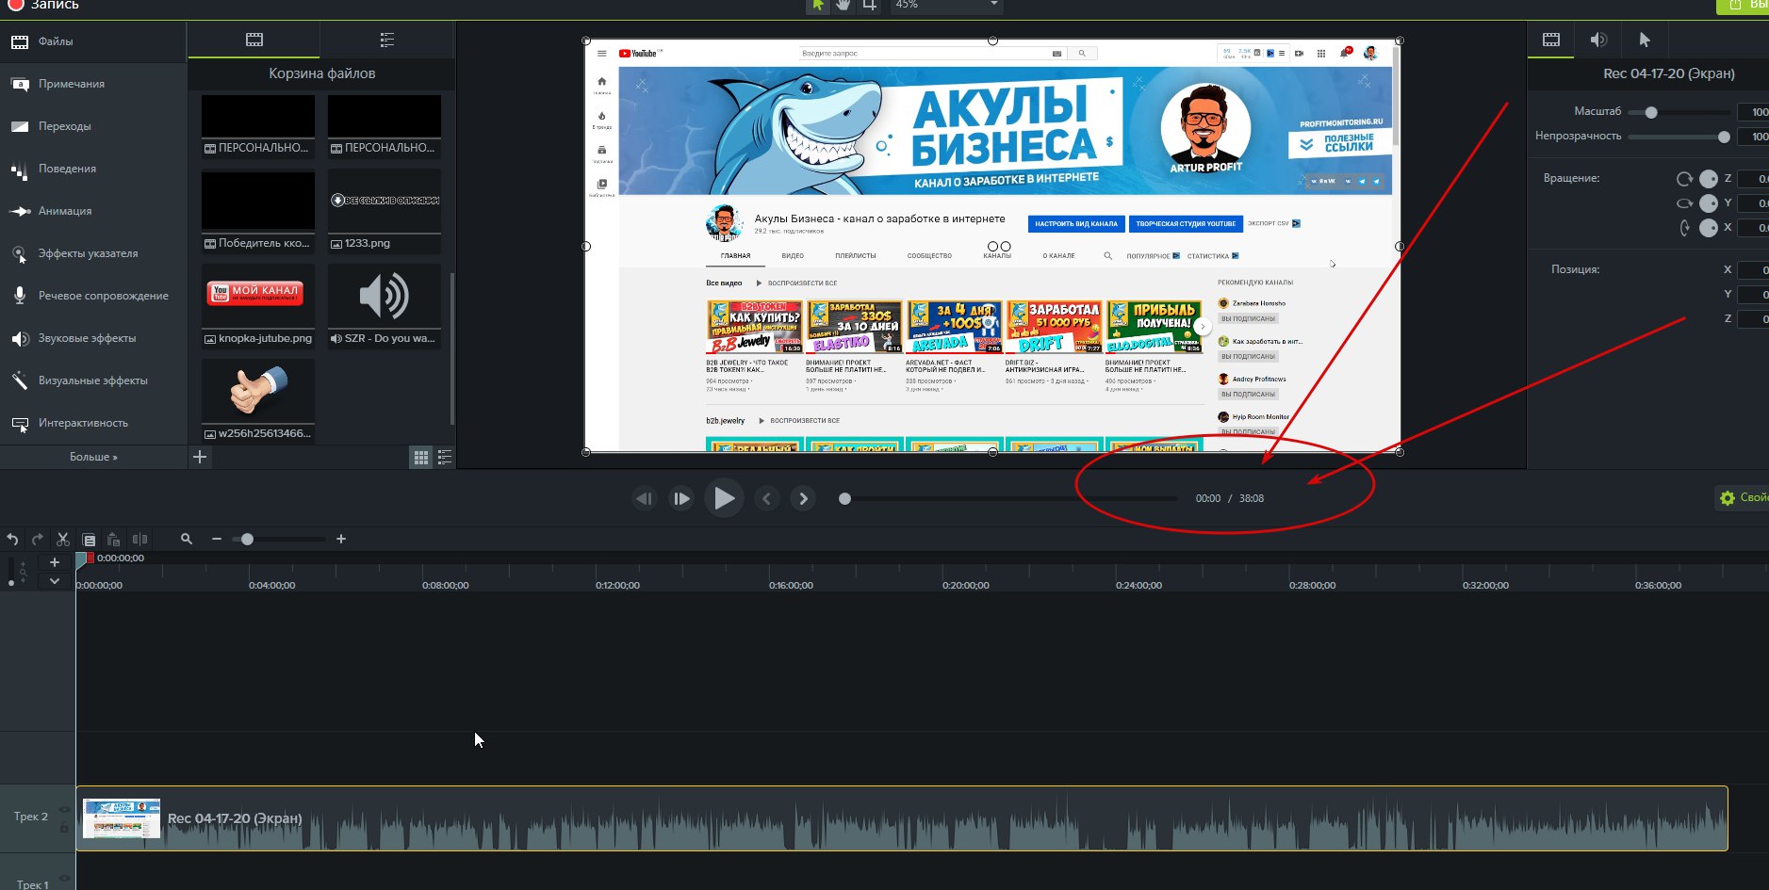Select the Победитель кко... media item
Image resolution: width=1769 pixels, height=890 pixels.
(x=258, y=210)
